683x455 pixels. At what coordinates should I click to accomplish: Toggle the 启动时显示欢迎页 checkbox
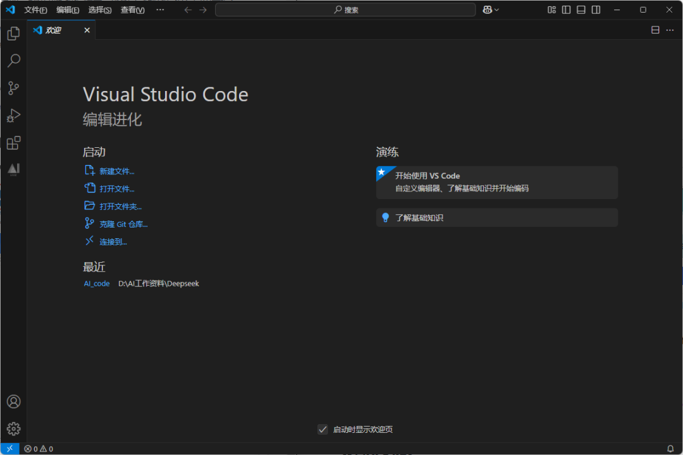[x=323, y=430]
